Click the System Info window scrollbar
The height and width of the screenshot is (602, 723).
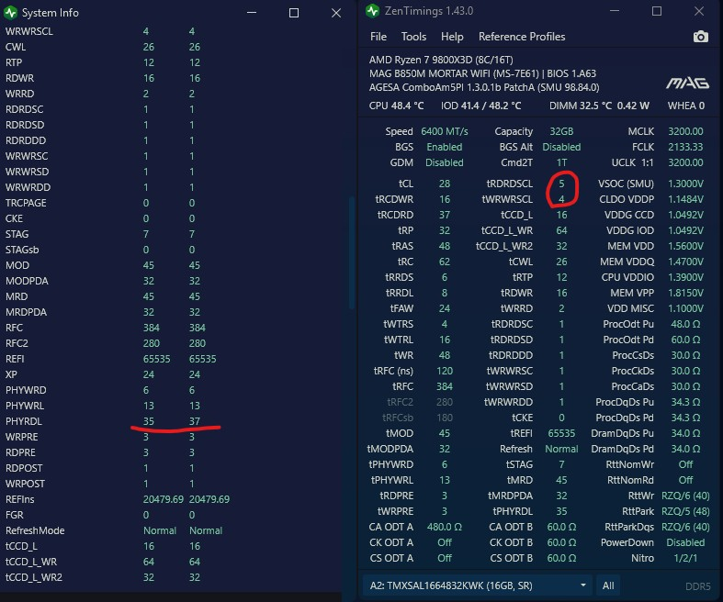click(351, 253)
